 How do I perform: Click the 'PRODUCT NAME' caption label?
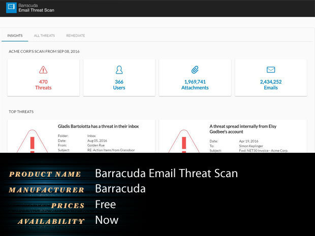(45, 174)
